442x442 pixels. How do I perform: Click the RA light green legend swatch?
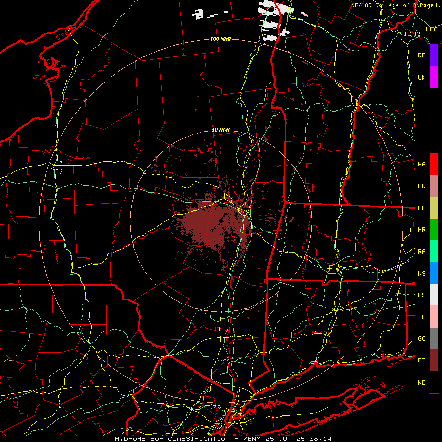click(434, 251)
